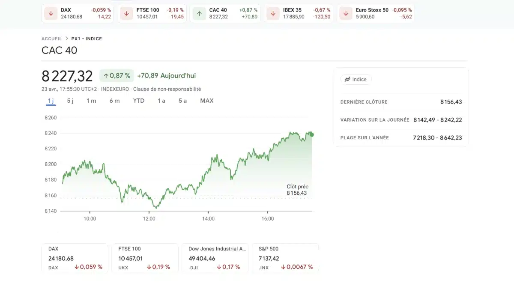
Task: Click the down arrow on bottom DAX card
Action: coord(77,267)
